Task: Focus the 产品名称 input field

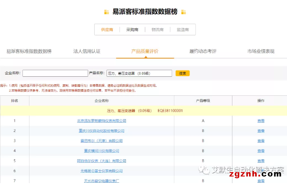Action: pos(139,73)
